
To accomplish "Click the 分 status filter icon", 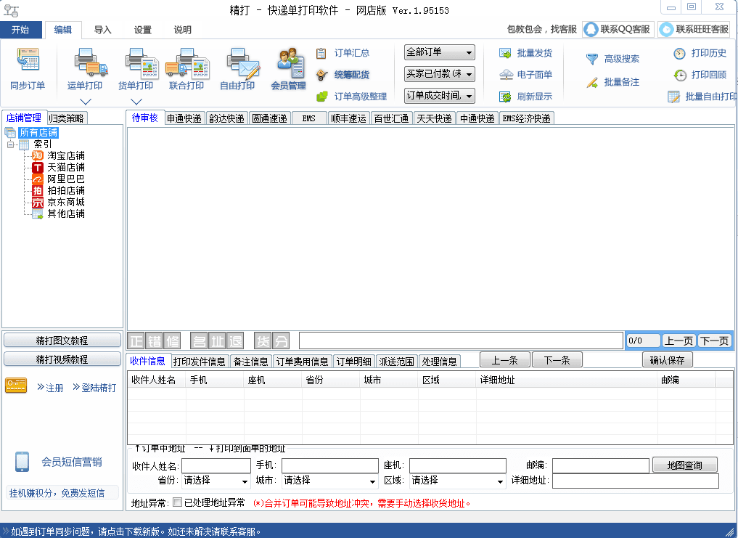I will tap(281, 341).
